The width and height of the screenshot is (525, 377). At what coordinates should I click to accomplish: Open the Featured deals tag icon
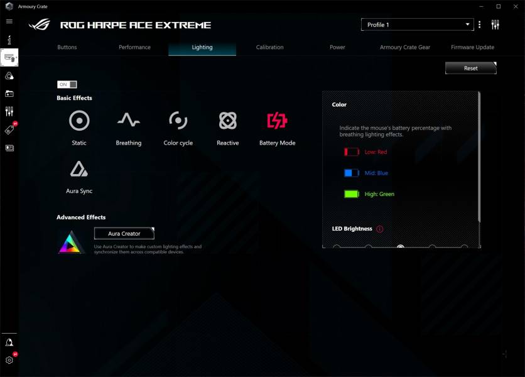coord(9,129)
